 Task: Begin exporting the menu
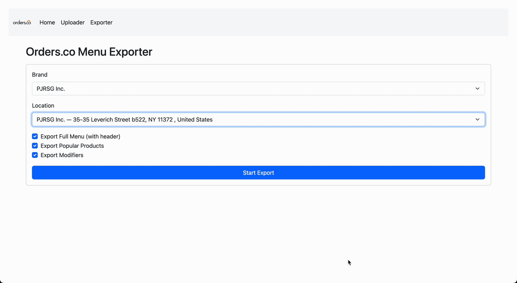tap(258, 172)
